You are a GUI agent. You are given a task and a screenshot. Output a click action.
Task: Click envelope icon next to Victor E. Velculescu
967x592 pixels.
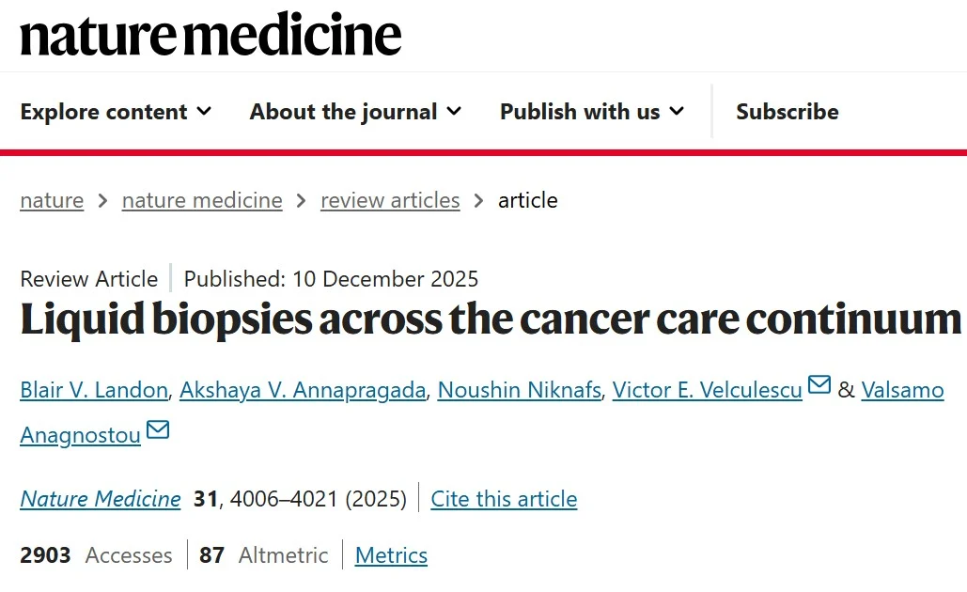tap(819, 385)
